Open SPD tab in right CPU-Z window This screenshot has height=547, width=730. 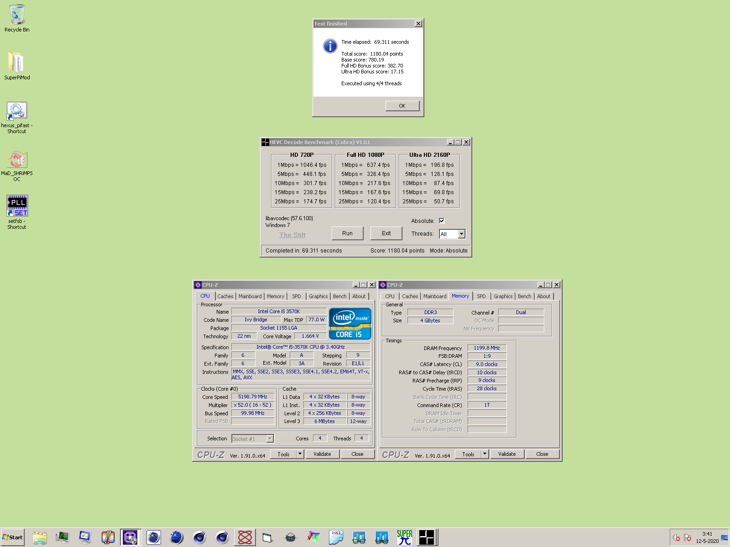(x=481, y=296)
